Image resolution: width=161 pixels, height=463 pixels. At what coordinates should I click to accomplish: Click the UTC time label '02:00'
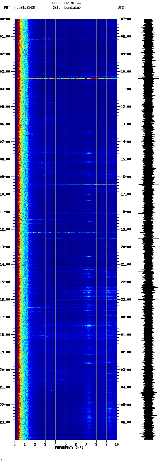[x=126, y=352]
